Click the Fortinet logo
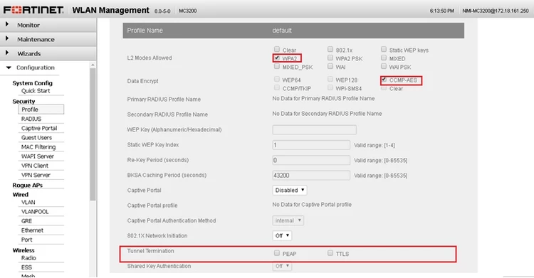Viewport: 534px width, 278px height. pyautogui.click(x=33, y=10)
